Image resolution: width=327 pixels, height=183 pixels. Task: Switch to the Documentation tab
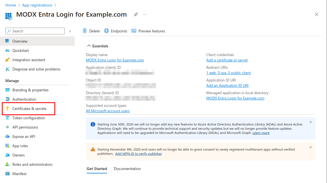tap(127, 169)
